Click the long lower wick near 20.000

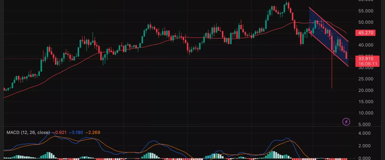coord(332,80)
